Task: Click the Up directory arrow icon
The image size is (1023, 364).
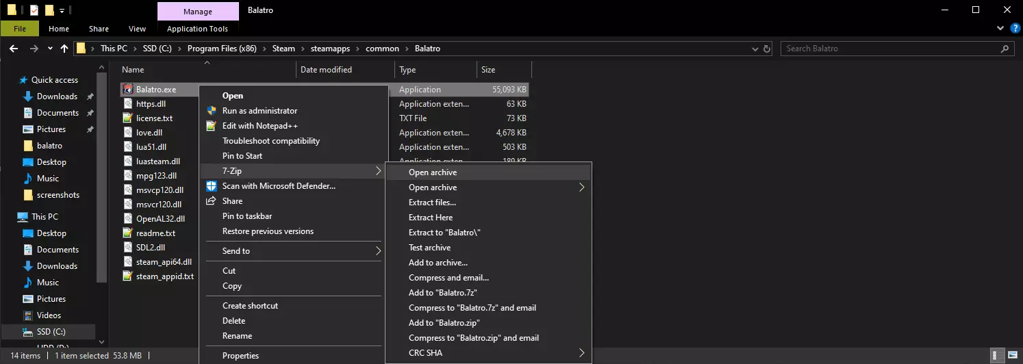Action: coord(64,49)
